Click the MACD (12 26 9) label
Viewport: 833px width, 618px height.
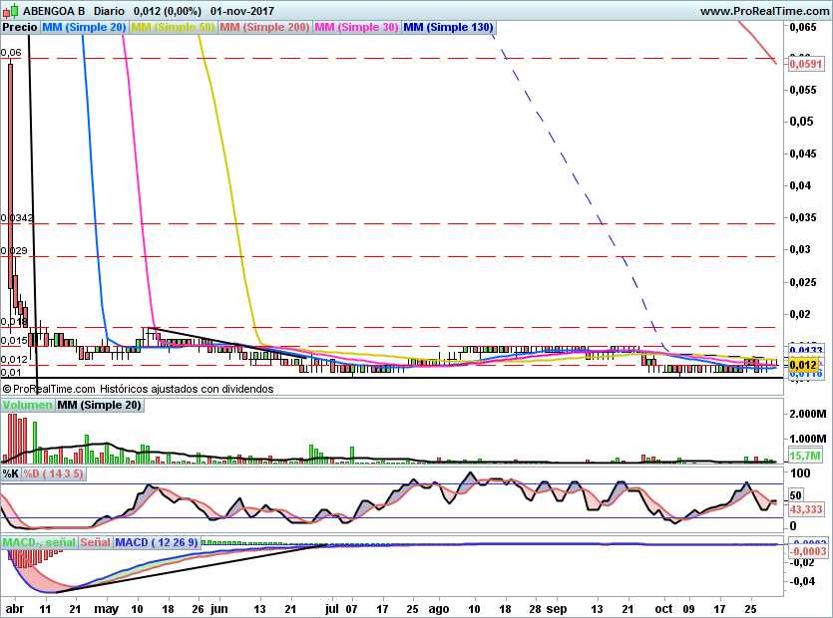click(x=157, y=542)
